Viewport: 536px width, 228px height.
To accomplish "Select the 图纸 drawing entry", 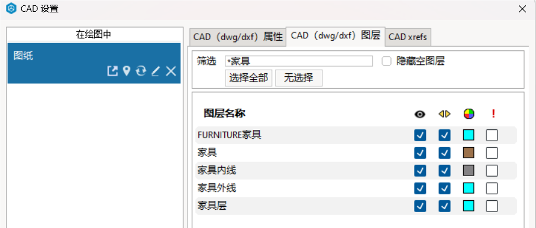I will click(x=94, y=63).
